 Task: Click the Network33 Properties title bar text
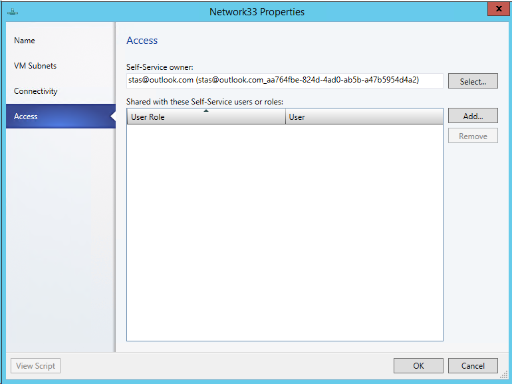[x=257, y=12]
